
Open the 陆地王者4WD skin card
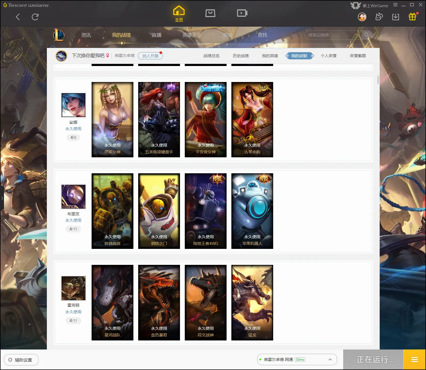tap(206, 211)
